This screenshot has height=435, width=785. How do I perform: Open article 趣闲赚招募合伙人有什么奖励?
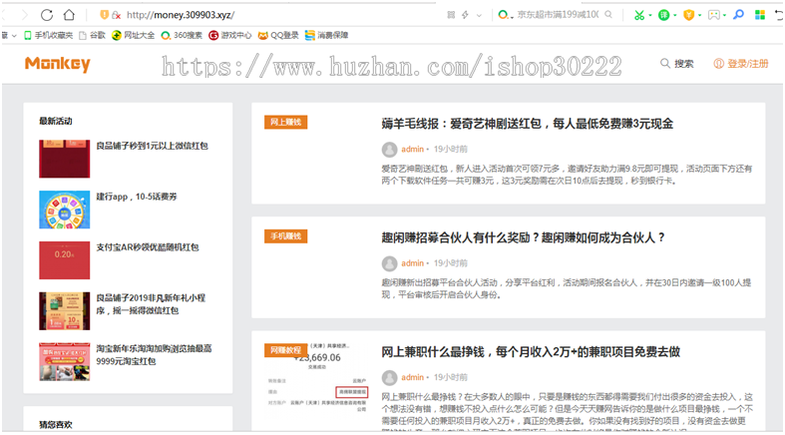tap(524, 237)
